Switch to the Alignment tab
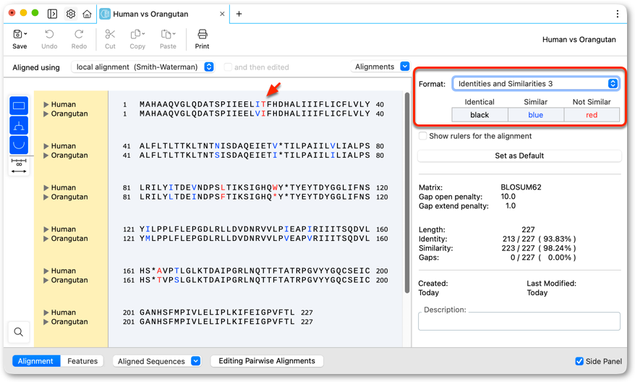The image size is (635, 382). pos(35,361)
